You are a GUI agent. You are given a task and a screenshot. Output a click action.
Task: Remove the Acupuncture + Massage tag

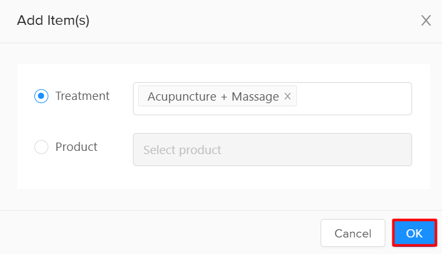click(287, 96)
